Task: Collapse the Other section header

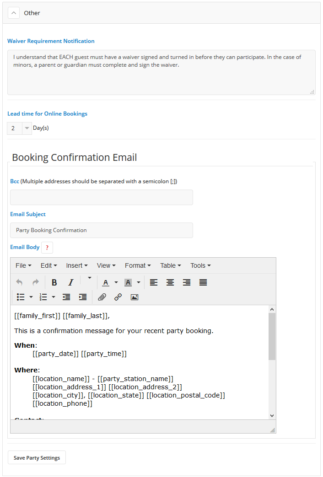Action: pyautogui.click(x=13, y=13)
